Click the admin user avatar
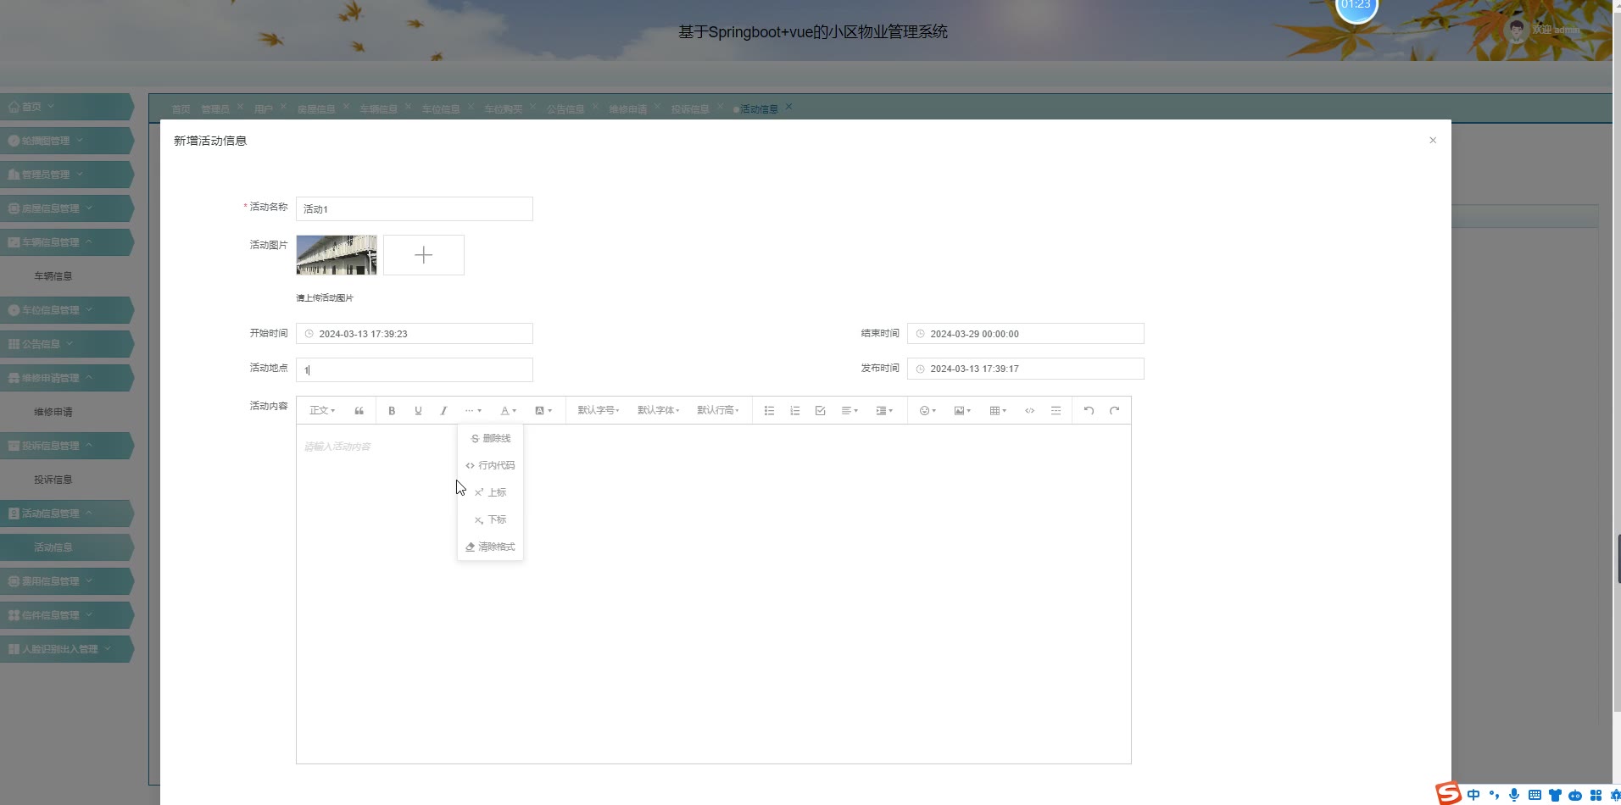Image resolution: width=1621 pixels, height=805 pixels. [1516, 30]
